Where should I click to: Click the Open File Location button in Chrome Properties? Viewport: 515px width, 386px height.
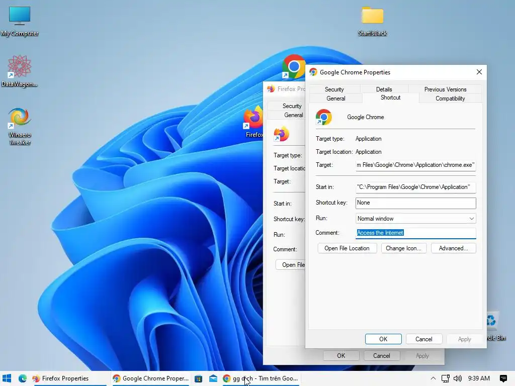coord(347,248)
